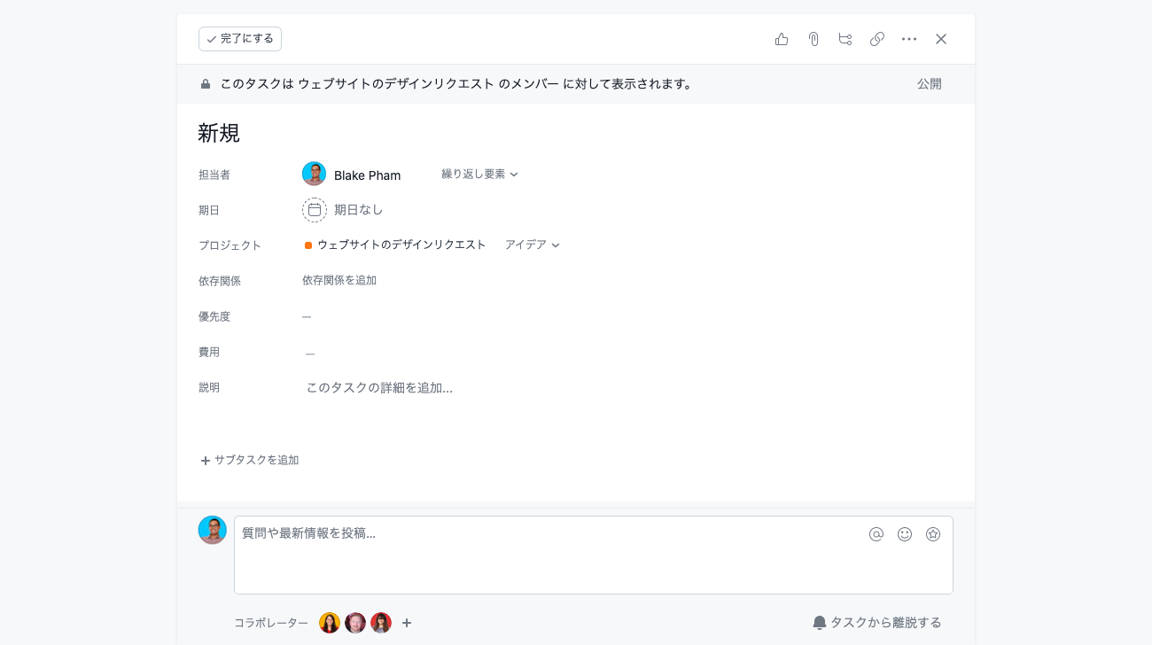Add a collaborator with the plus icon
This screenshot has height=645, width=1152.
click(407, 623)
